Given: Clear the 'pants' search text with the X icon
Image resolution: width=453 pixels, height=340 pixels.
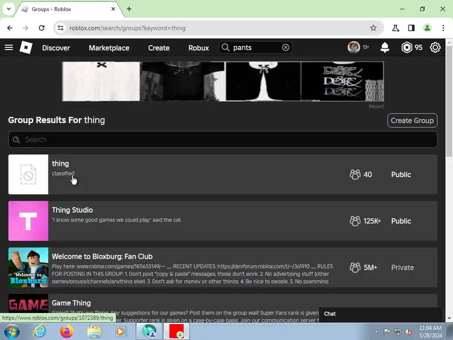Looking at the screenshot, I should 285,47.
